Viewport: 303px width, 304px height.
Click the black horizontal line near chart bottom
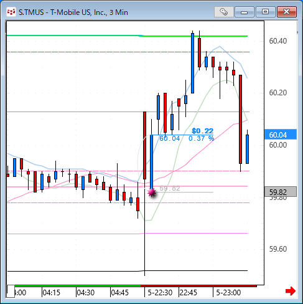(128, 271)
